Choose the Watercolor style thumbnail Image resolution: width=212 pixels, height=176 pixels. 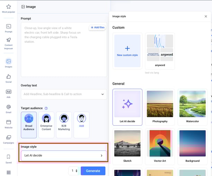(x=192, y=104)
